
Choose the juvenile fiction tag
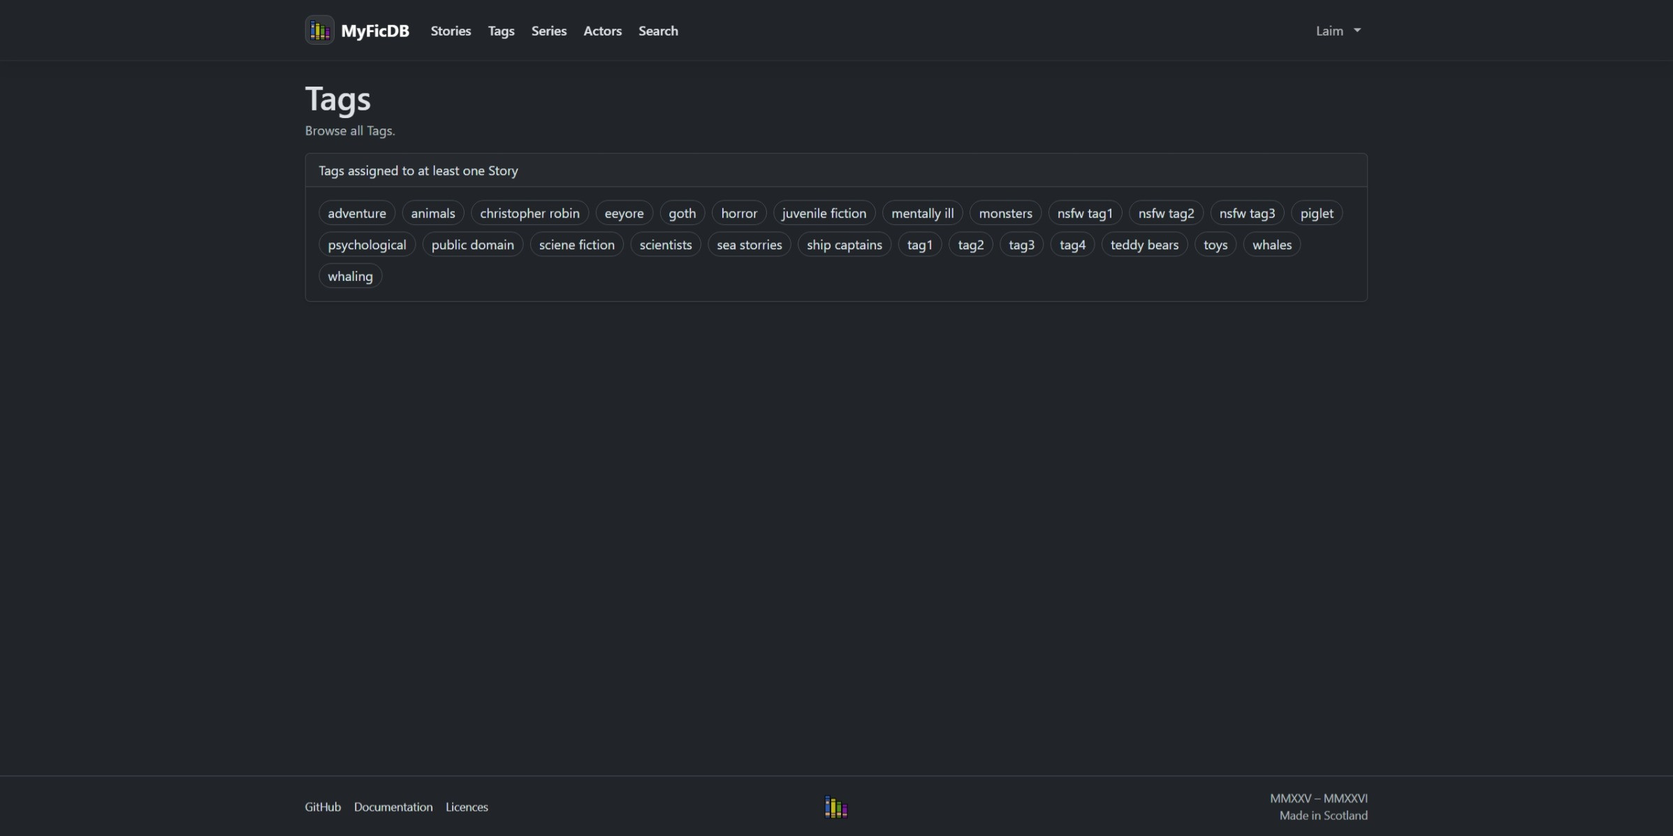[824, 213]
